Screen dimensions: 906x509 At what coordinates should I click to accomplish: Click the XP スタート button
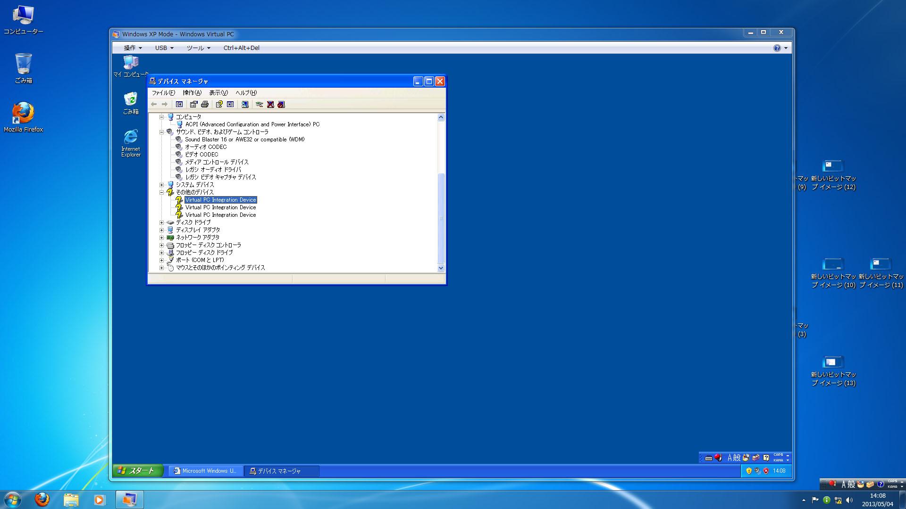tap(138, 470)
